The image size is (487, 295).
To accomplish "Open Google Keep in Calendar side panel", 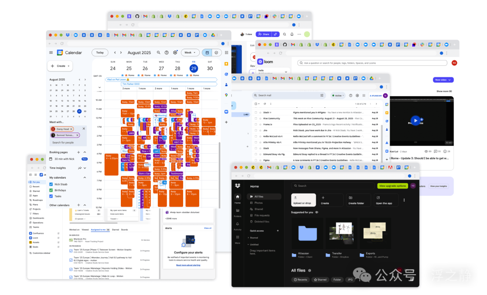I will [x=226, y=64].
